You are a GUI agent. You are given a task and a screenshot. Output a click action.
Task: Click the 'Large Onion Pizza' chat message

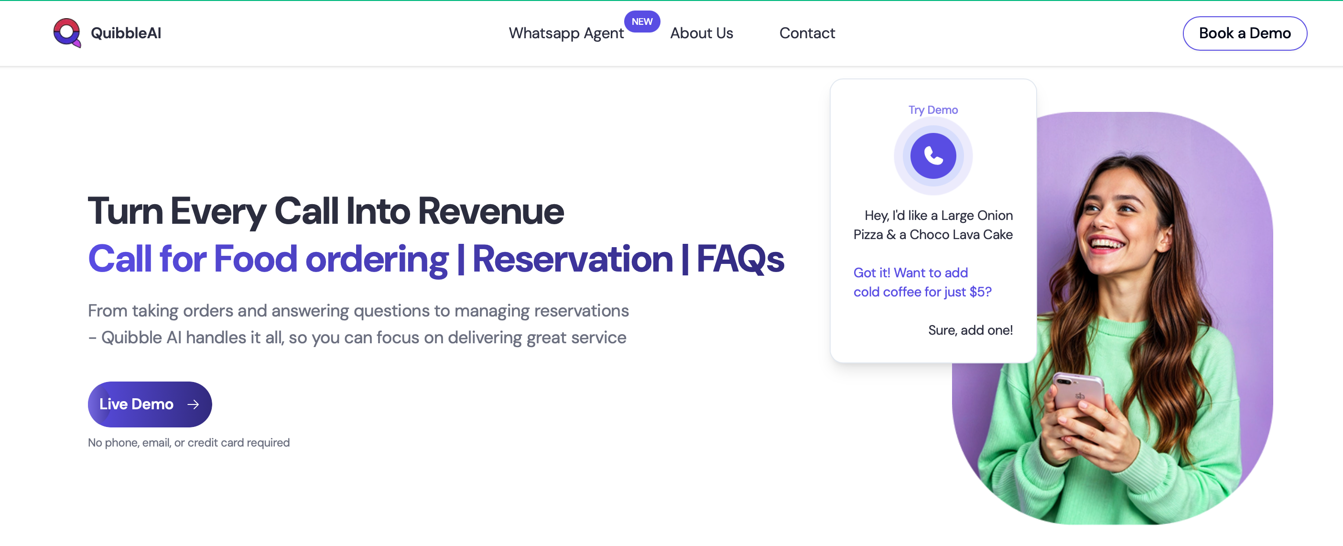(x=933, y=225)
